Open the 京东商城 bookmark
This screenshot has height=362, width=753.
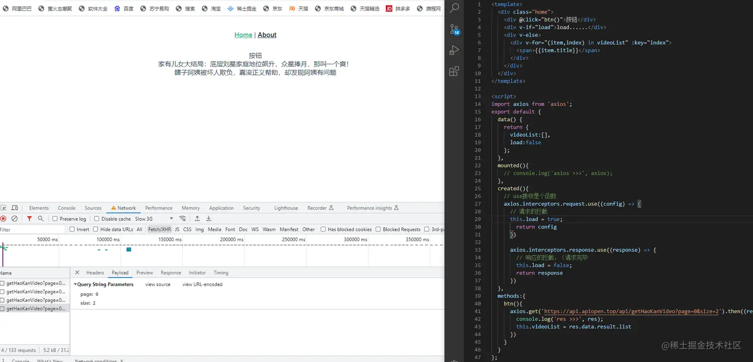[329, 8]
